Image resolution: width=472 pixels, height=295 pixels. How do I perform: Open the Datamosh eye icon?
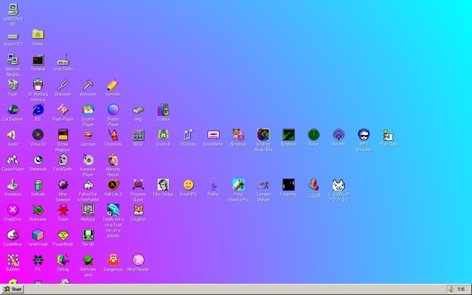pos(38,160)
